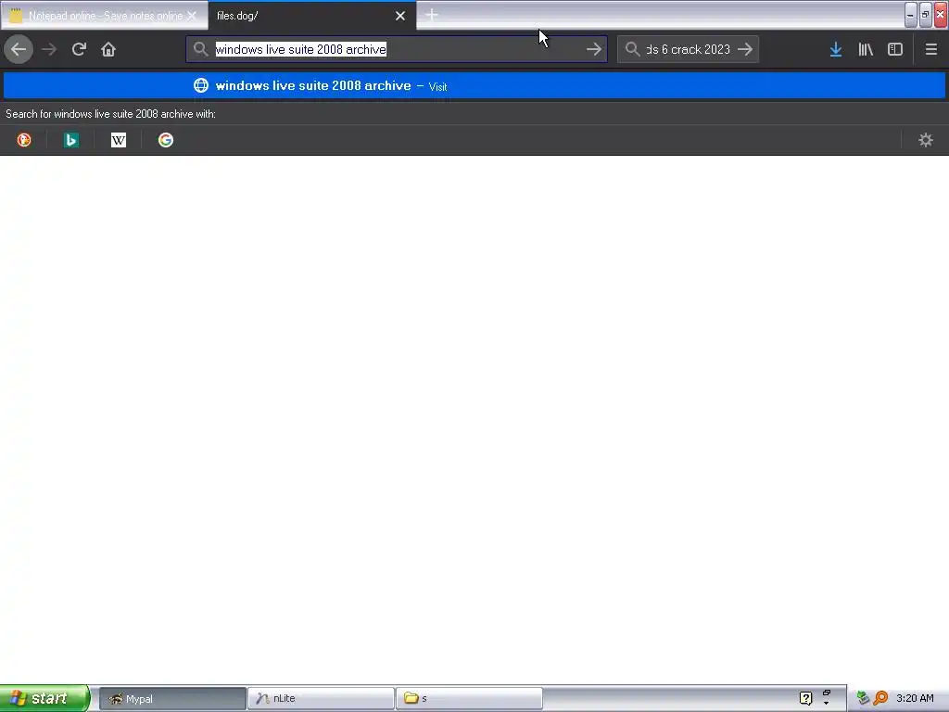Search with Wikipedia icon

[119, 140]
